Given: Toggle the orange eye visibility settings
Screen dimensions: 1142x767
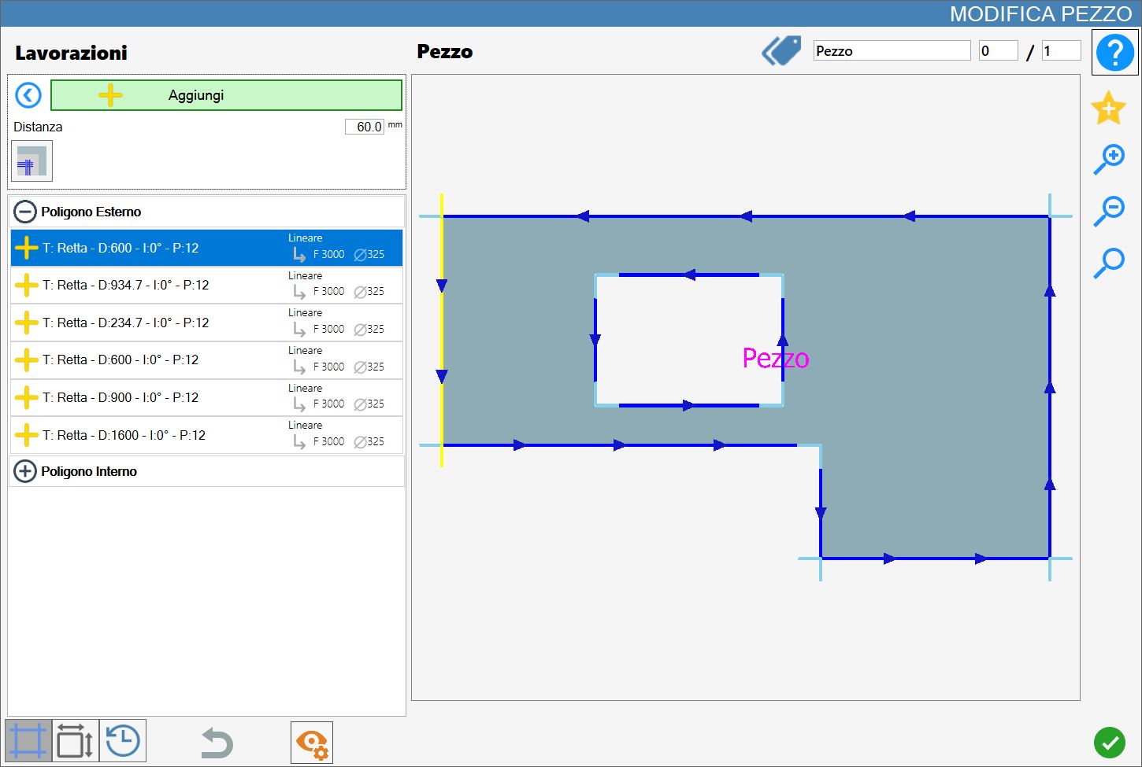Looking at the screenshot, I should click(x=312, y=743).
